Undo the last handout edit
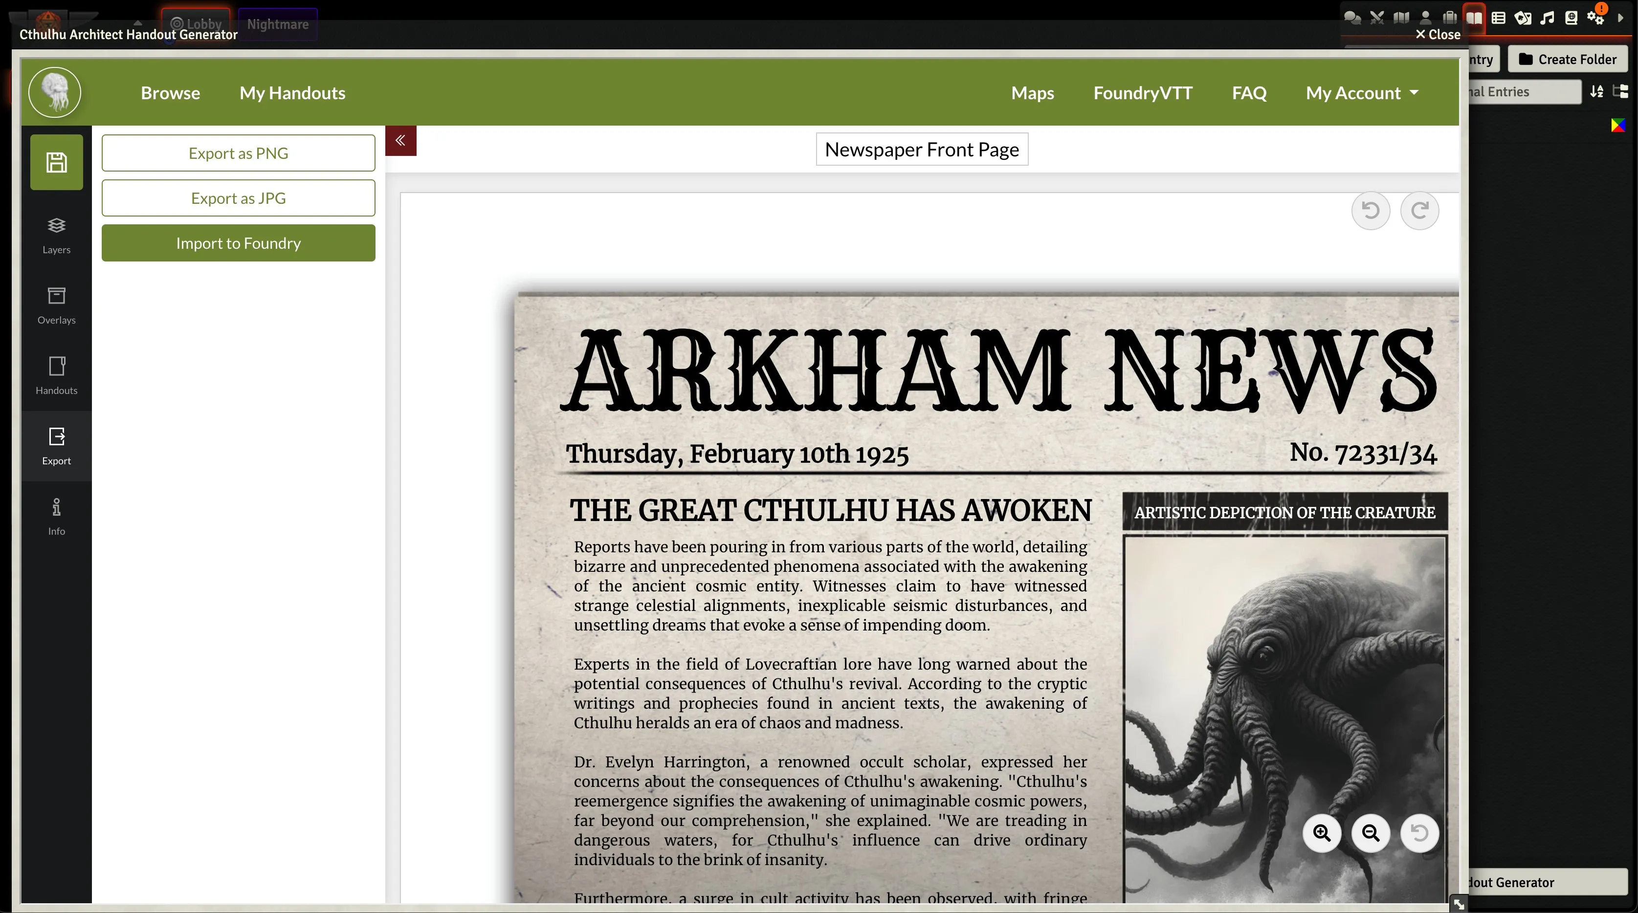This screenshot has height=913, width=1638. [1371, 211]
